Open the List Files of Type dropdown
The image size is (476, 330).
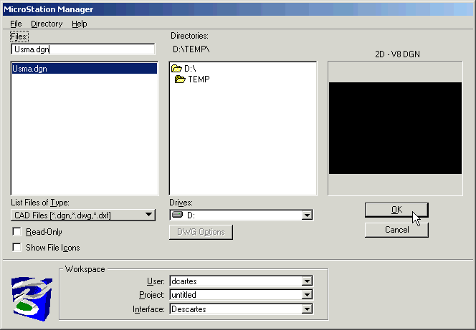coord(83,215)
